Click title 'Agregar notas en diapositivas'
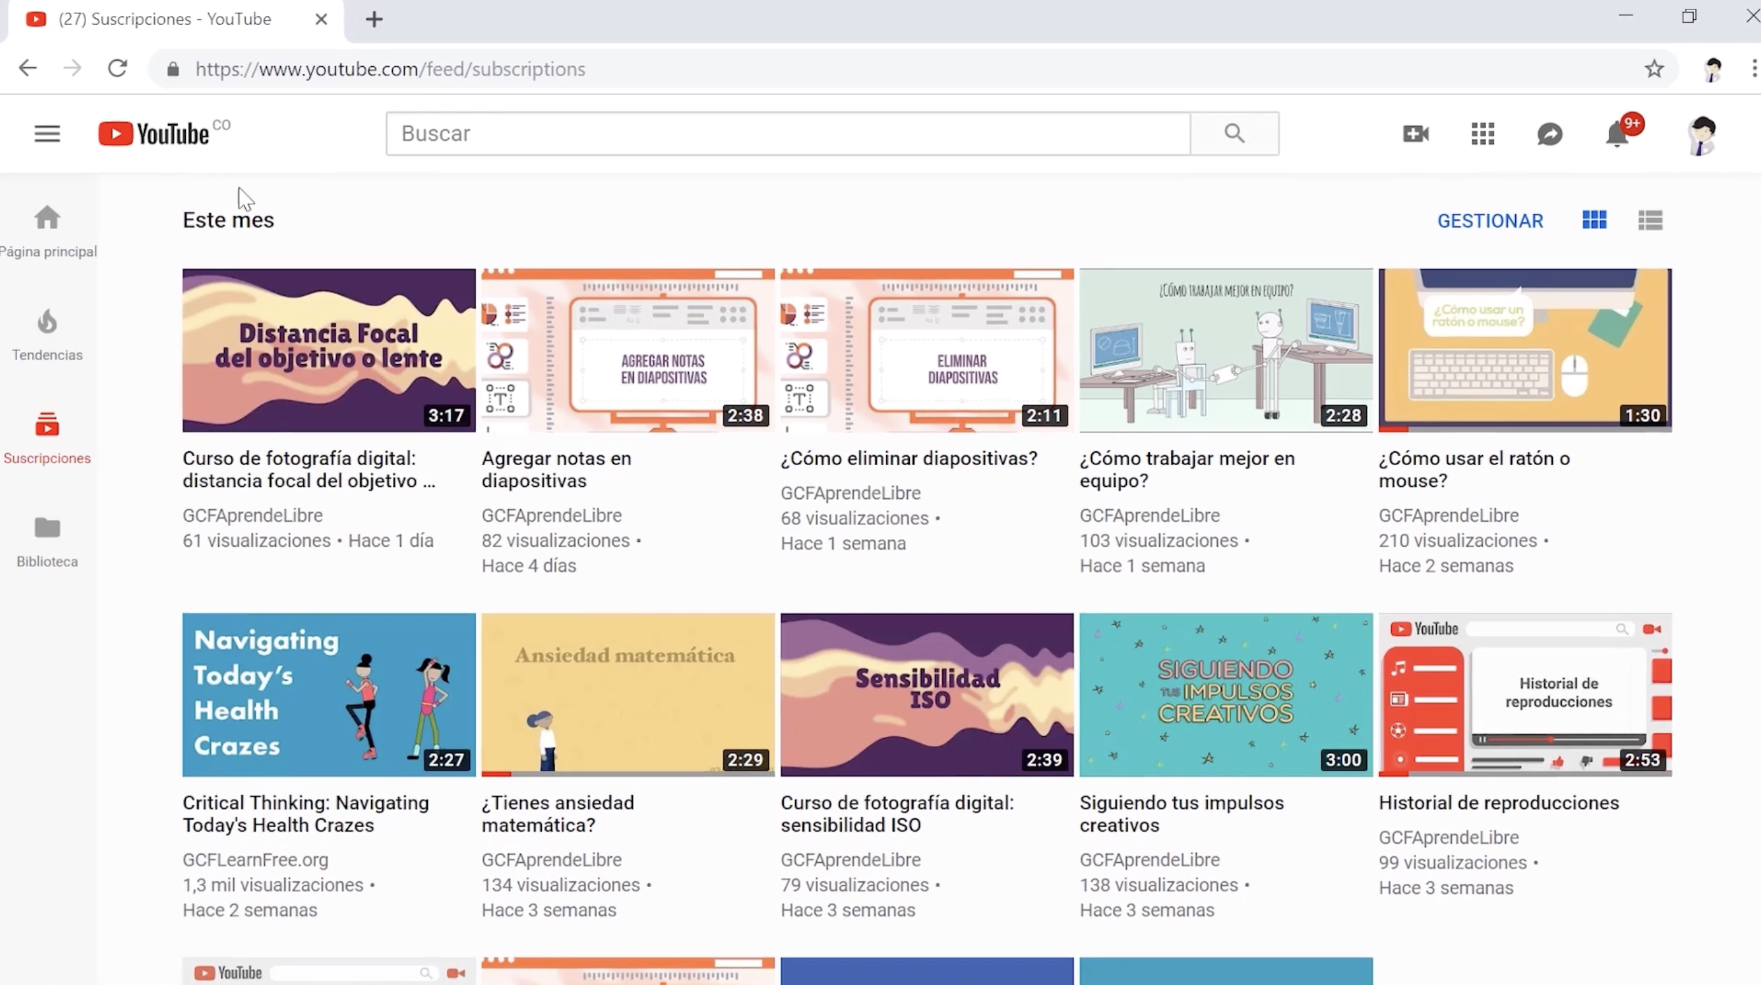 point(556,470)
